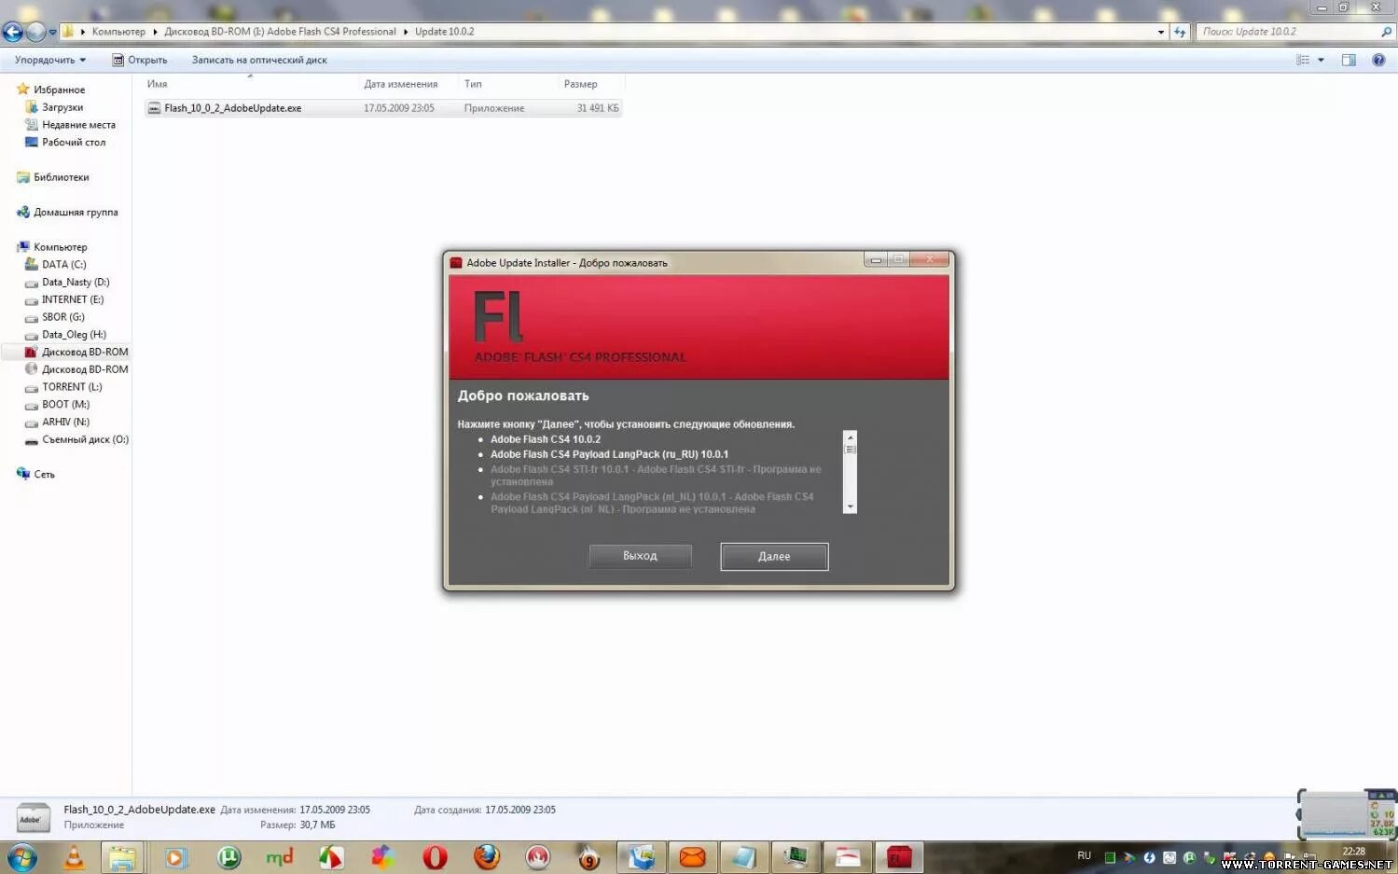Click the file date cell 17.05.2009 23:05
Viewport: 1398px width, 874px height.
[x=399, y=108]
